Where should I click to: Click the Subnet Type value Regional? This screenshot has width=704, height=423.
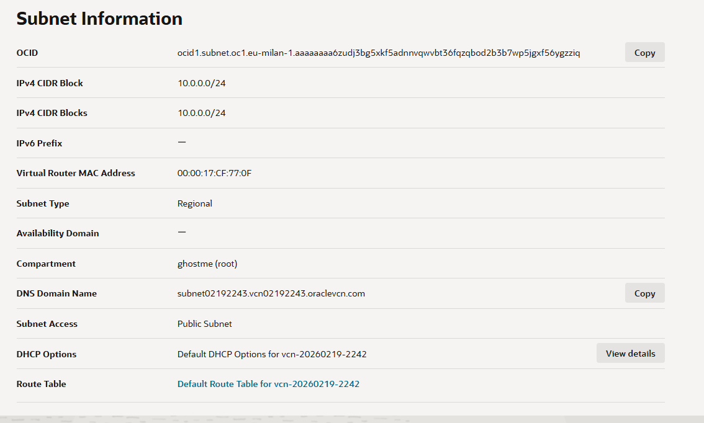194,203
